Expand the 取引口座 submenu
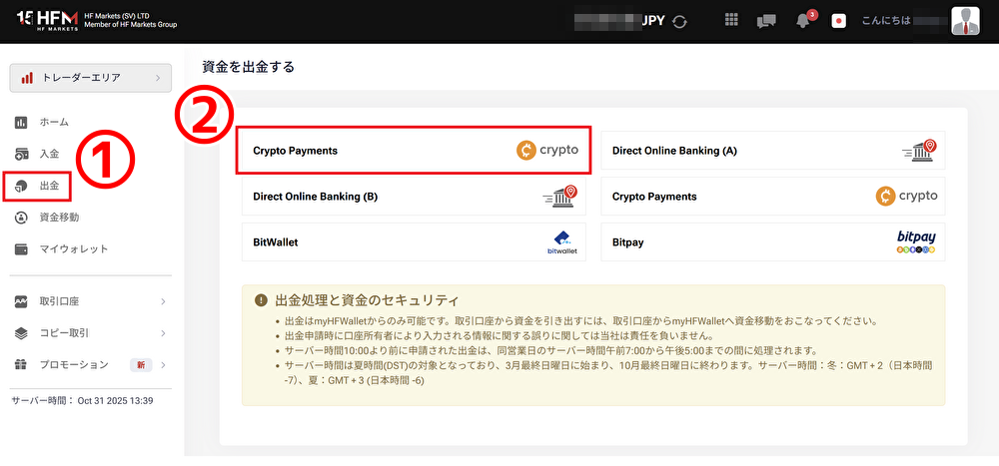 90,301
